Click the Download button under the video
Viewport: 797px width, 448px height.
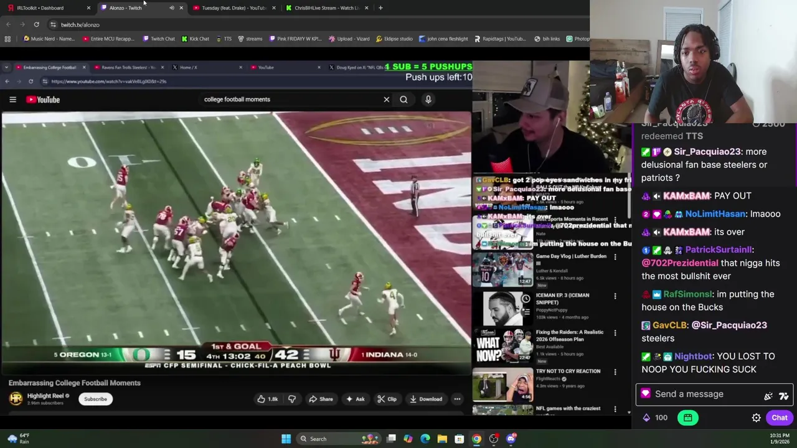click(x=426, y=399)
